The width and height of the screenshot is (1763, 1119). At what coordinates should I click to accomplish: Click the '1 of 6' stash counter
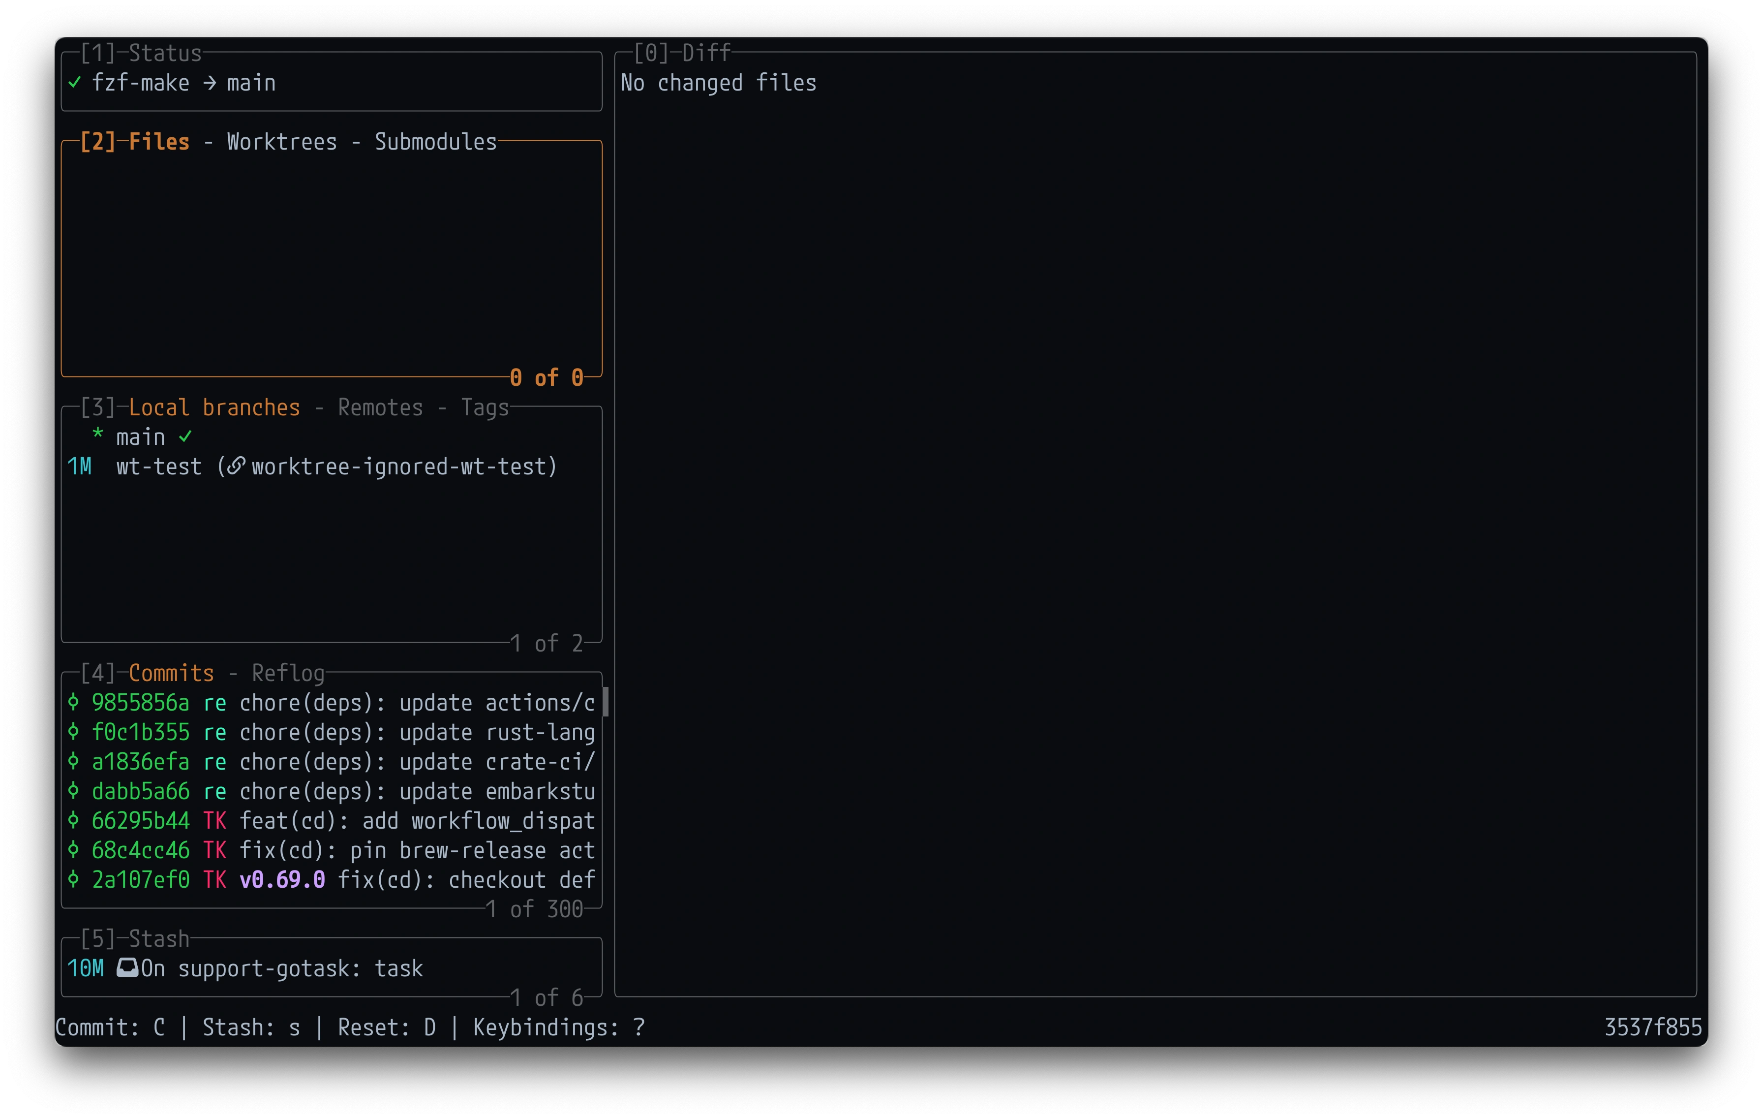click(546, 997)
